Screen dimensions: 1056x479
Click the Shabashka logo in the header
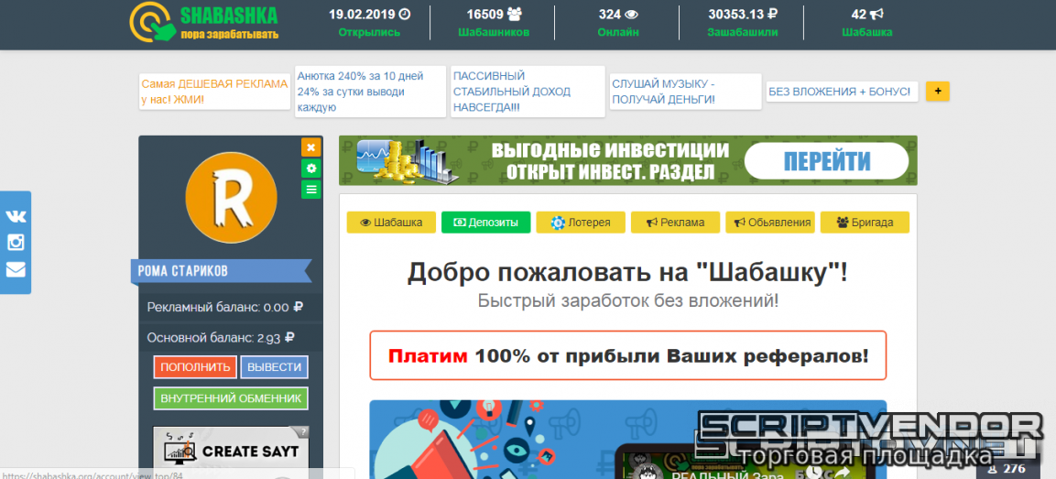[x=203, y=25]
